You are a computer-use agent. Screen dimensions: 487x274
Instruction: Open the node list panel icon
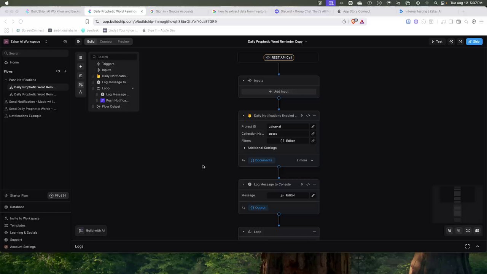point(81,57)
